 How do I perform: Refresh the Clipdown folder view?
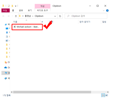click(60, 16)
